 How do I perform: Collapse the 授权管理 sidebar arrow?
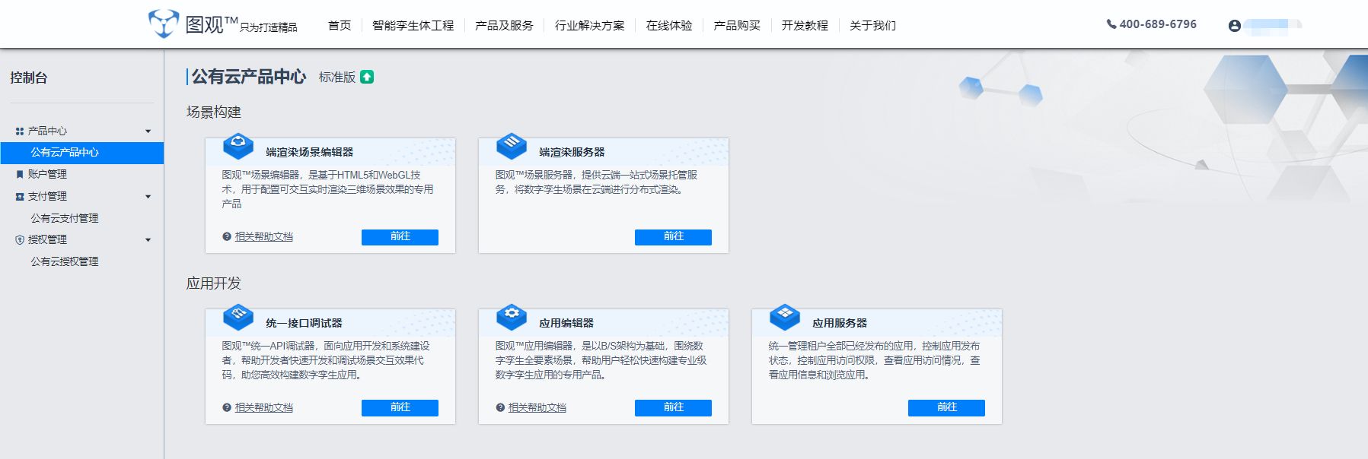tap(148, 240)
